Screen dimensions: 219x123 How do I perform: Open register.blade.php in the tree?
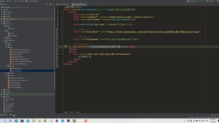(x=16, y=57)
